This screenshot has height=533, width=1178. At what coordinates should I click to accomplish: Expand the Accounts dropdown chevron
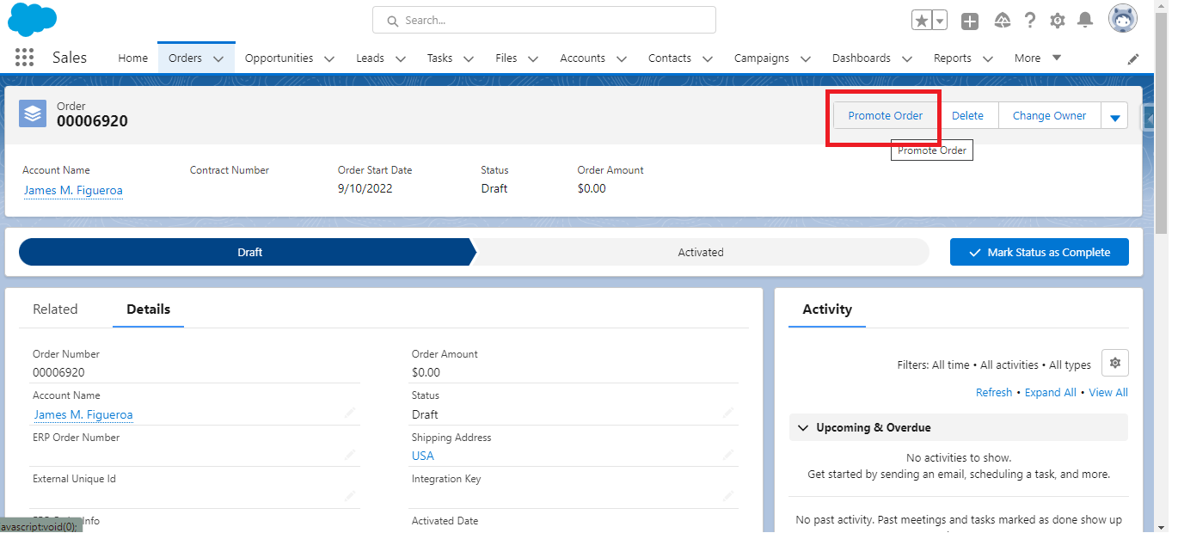[621, 58]
